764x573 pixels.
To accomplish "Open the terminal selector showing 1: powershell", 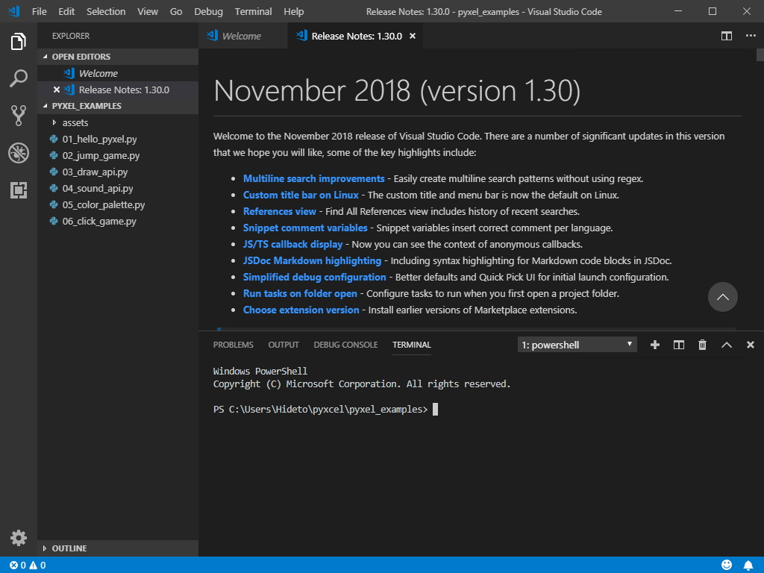I will tap(576, 345).
